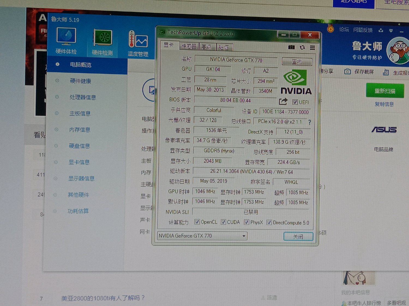Viewport: 409px width, 306px height.
Task: Click the 鲁大师 mascot avatar
Action: click(x=398, y=51)
